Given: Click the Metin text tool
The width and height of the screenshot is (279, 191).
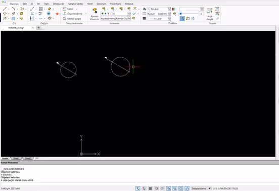Looking at the screenshot, I should (x=68, y=9).
